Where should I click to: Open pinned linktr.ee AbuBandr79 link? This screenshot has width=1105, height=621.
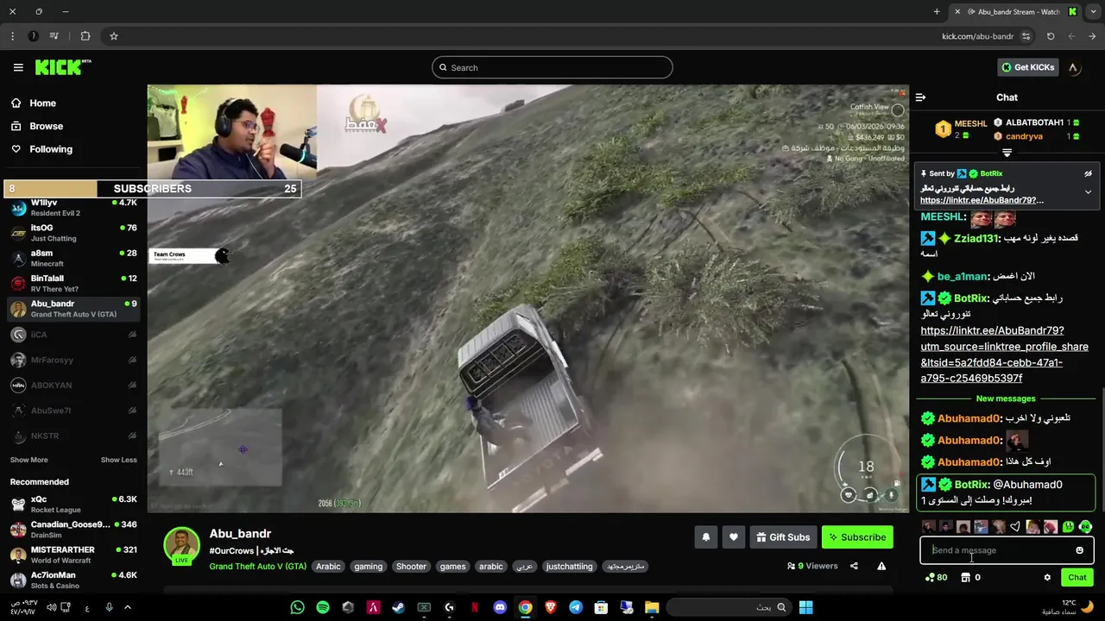click(982, 200)
